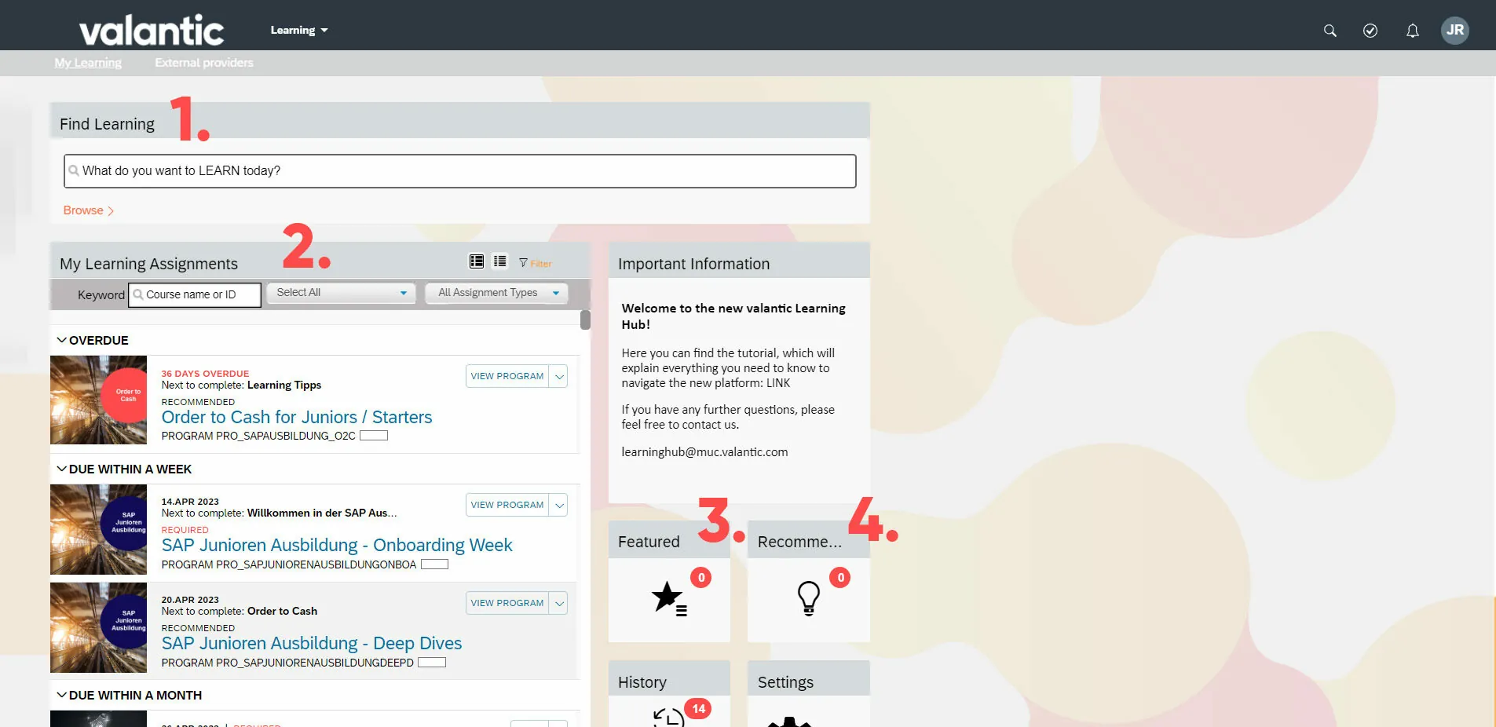Expand options arrow for Order to Cash program
The image size is (1496, 727).
pos(558,376)
